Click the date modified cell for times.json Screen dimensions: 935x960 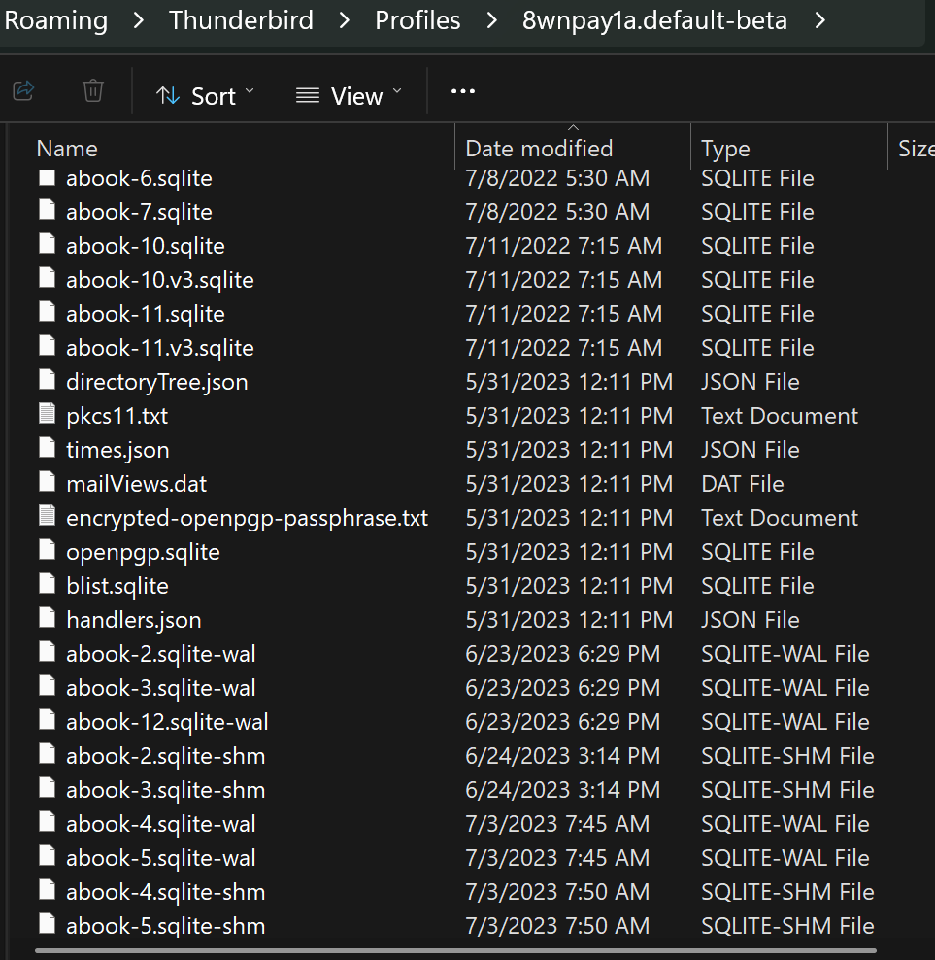(568, 450)
